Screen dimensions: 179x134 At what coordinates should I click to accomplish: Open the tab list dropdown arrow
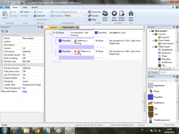tap(144, 27)
